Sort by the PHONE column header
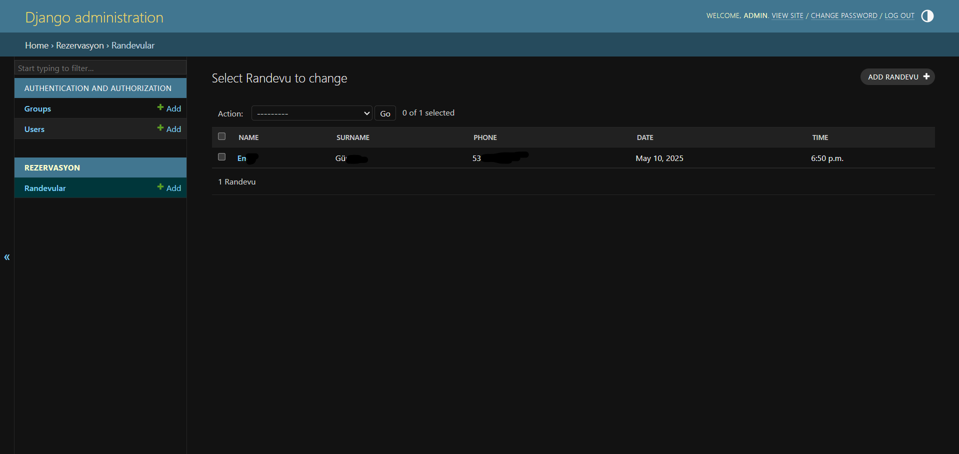The image size is (959, 454). tap(485, 137)
